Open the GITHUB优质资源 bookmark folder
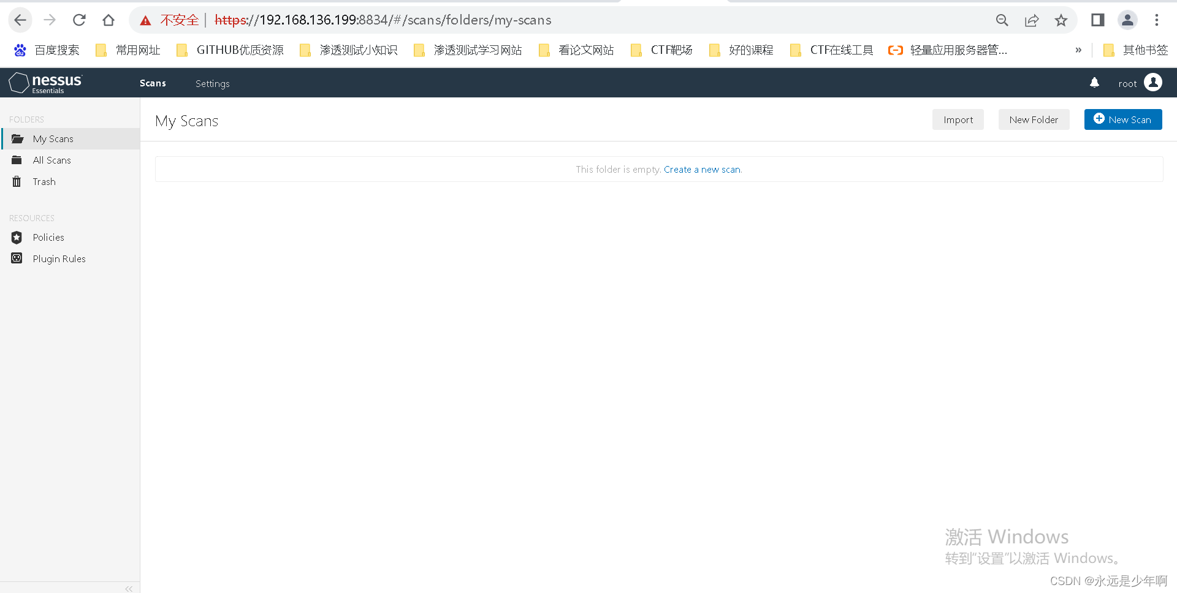The width and height of the screenshot is (1177, 593). [230, 50]
